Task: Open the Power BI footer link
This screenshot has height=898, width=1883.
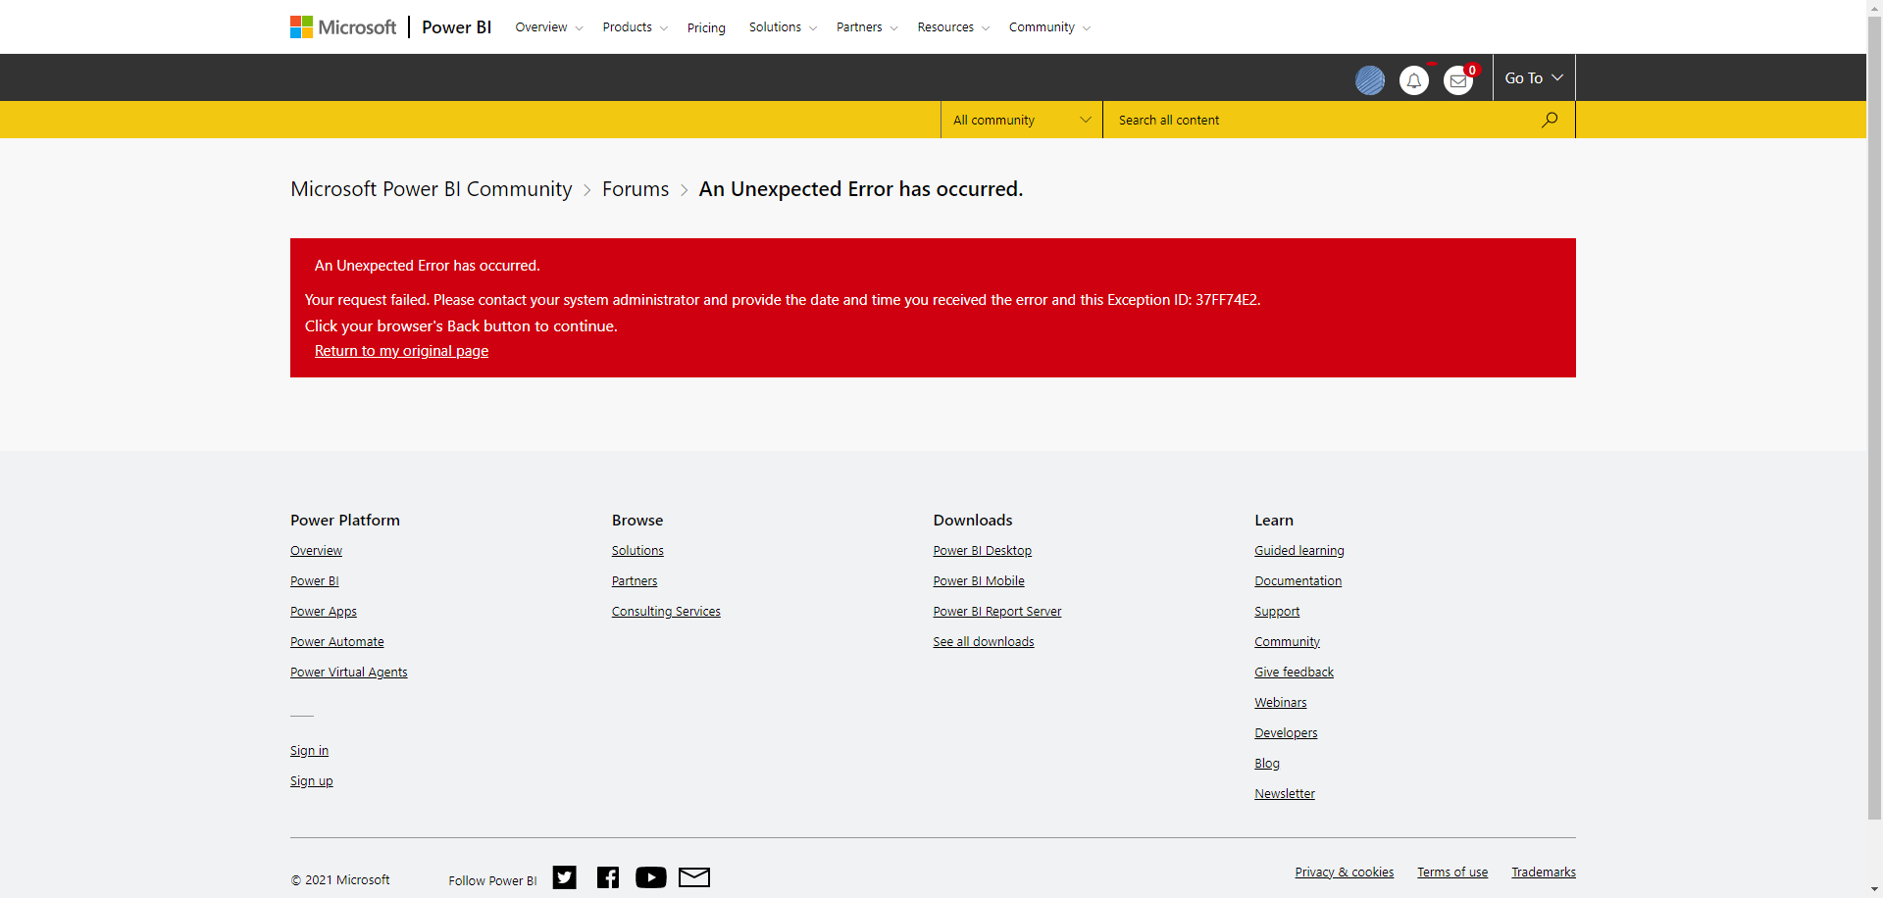Action: click(x=315, y=581)
